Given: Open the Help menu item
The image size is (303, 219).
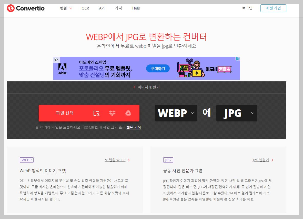Looking at the screenshot, I should (x=136, y=8).
